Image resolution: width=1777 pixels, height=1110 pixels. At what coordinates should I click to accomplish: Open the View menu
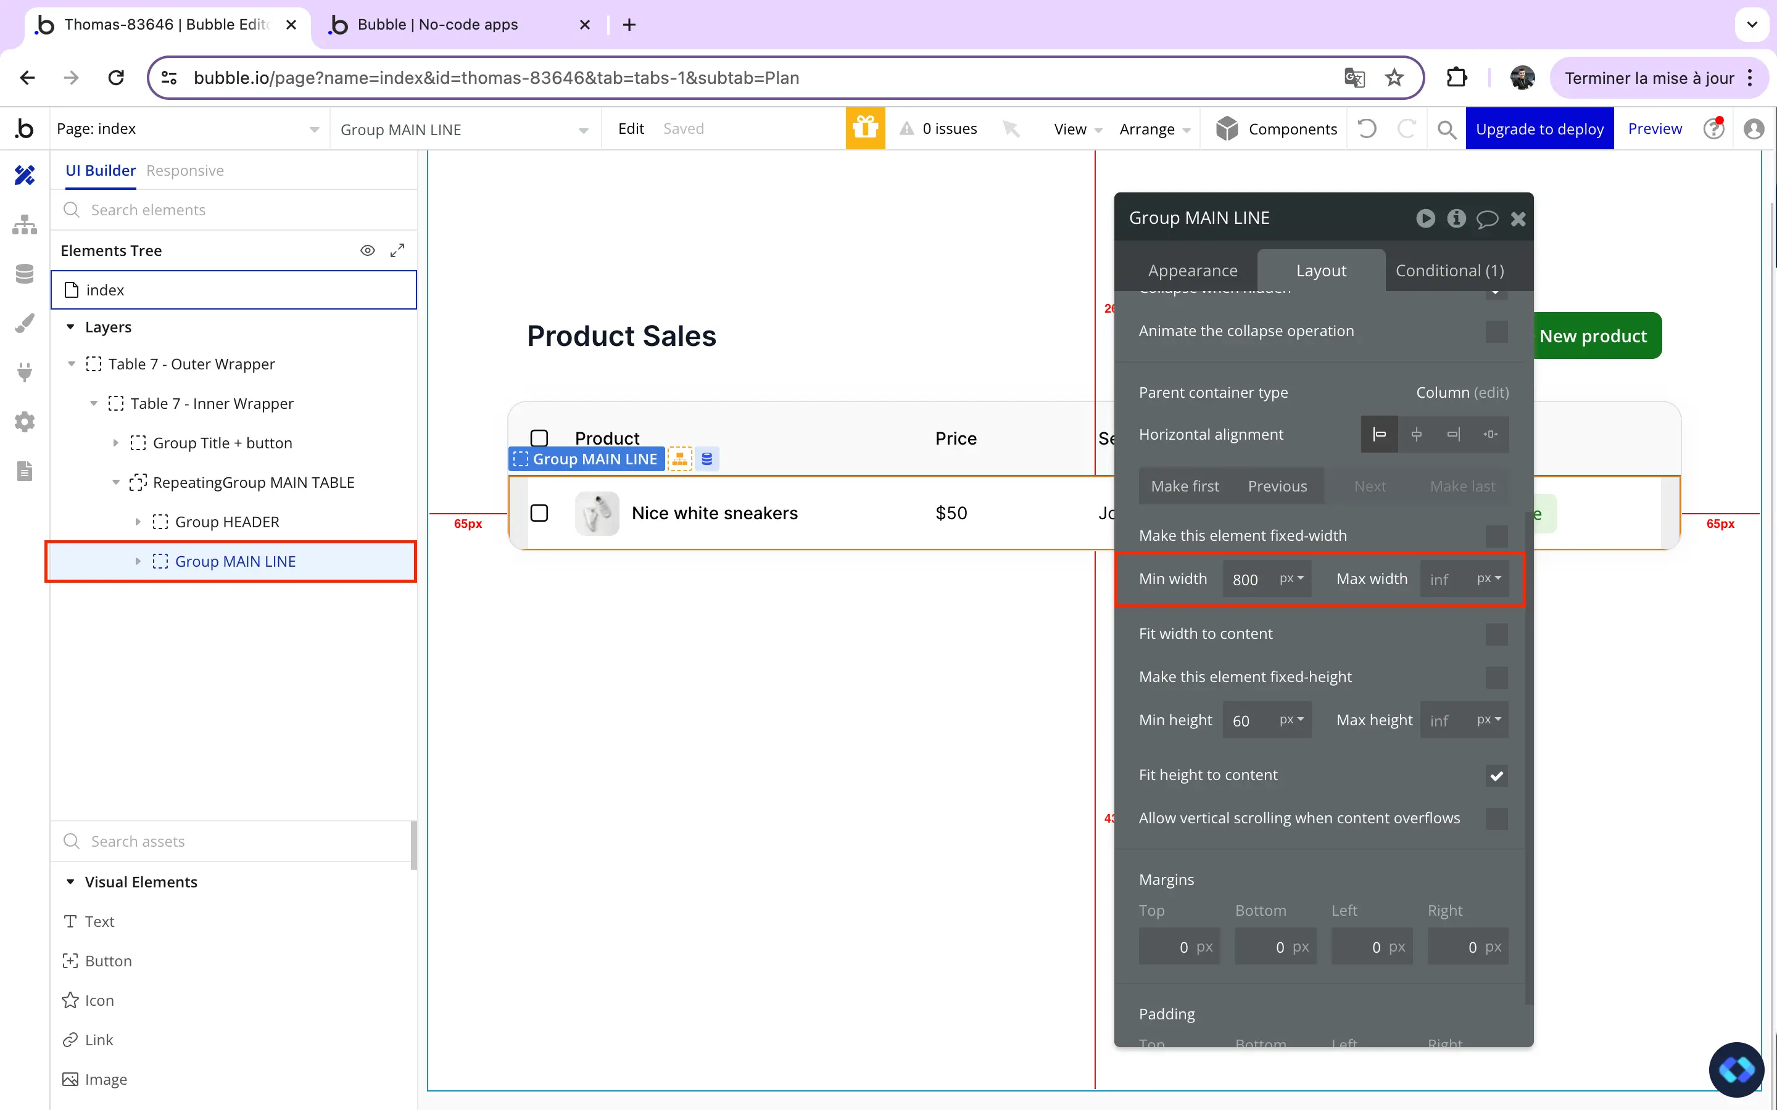pos(1077,129)
